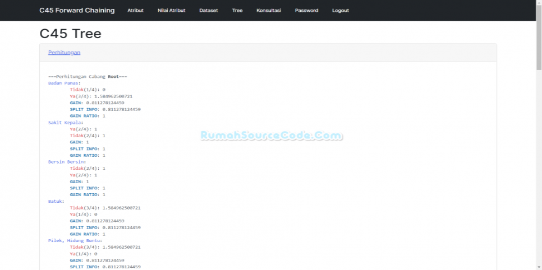Image resolution: width=542 pixels, height=270 pixels.
Task: Click the C45 Forward Chaining brand link
Action: click(77, 10)
